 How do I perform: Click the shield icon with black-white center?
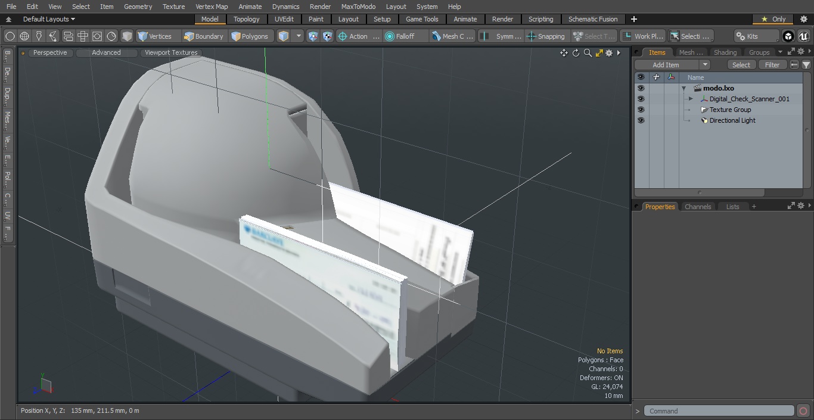[328, 36]
